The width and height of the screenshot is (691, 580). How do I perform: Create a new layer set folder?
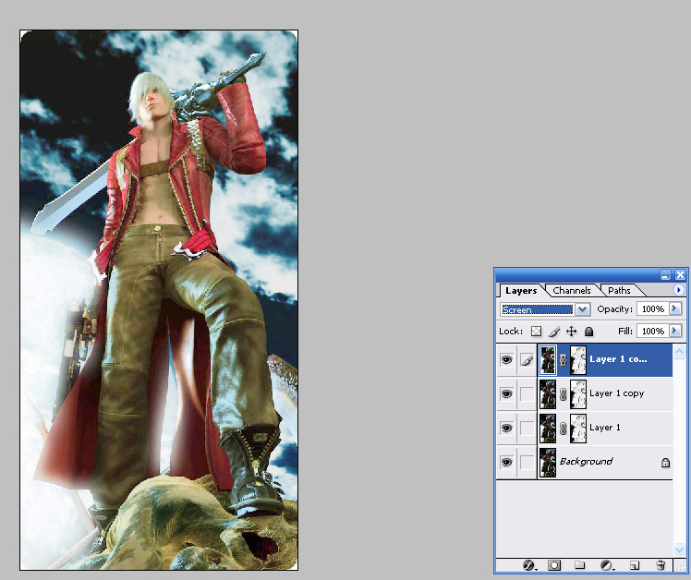[x=580, y=564]
